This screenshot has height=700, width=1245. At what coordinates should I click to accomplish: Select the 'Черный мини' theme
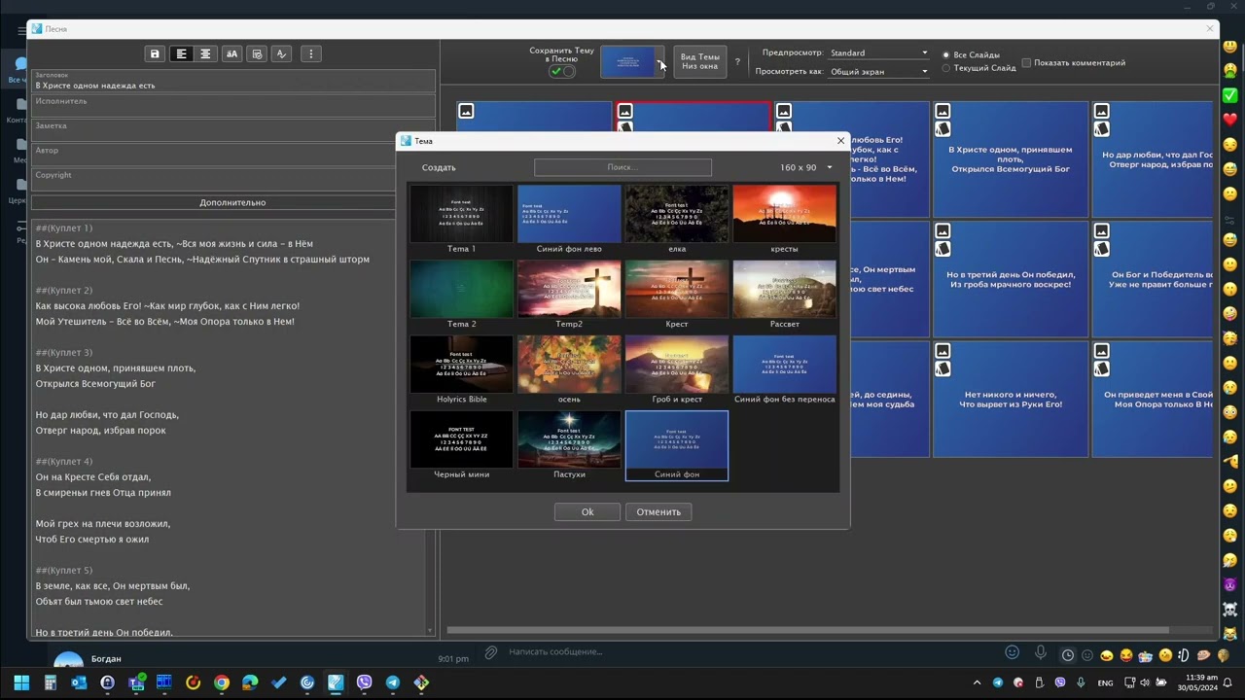(461, 445)
